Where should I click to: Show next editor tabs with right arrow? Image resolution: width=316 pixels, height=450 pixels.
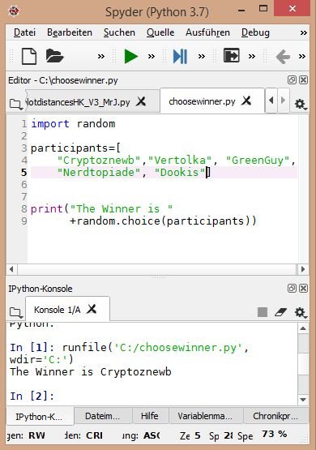pos(283,101)
